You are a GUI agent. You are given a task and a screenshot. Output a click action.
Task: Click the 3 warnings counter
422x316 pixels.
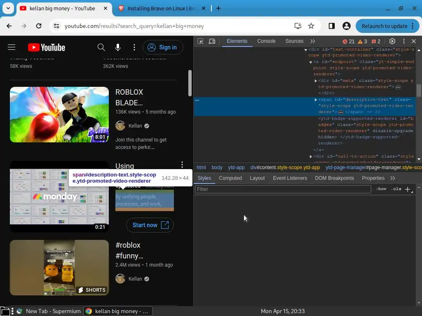(x=362, y=42)
